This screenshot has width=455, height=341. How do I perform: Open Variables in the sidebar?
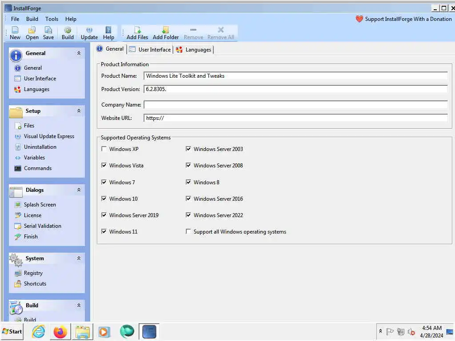click(30, 158)
